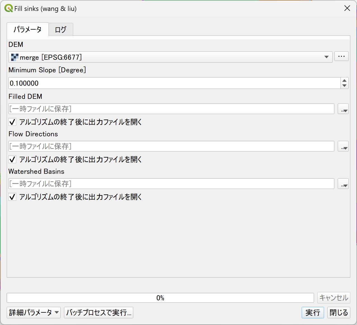Click the Filled DEM label
This screenshot has width=357, height=325.
pos(25,96)
